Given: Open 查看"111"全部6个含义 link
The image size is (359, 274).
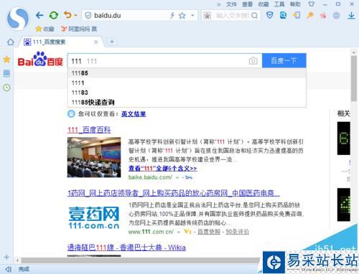Looking at the screenshot, I should (x=163, y=169).
